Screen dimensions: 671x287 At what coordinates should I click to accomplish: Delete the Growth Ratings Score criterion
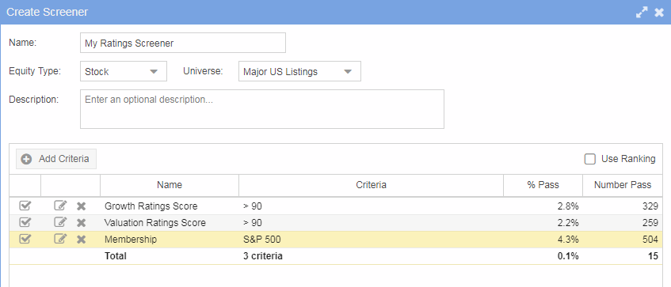pyautogui.click(x=82, y=206)
